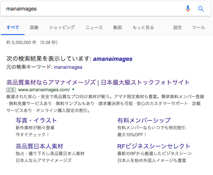Open ad headline 高品質素材ならアマナイメージズ
213x175 pixels.
(98, 82)
